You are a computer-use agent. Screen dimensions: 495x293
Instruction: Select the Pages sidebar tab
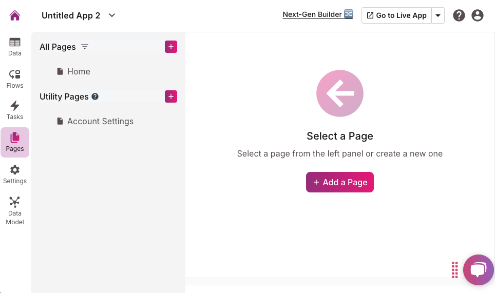tap(15, 142)
